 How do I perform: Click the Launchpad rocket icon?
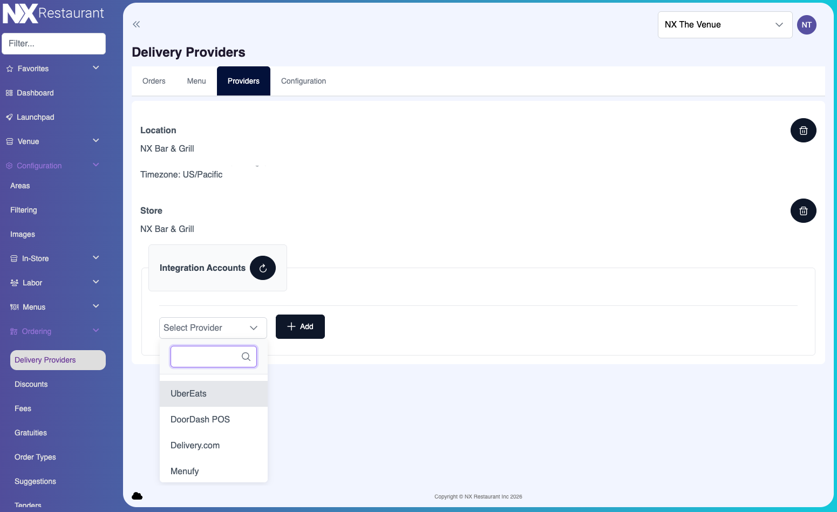coord(9,117)
